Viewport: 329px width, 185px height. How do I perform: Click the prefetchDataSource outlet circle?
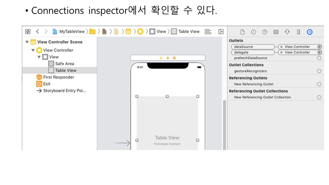click(319, 58)
